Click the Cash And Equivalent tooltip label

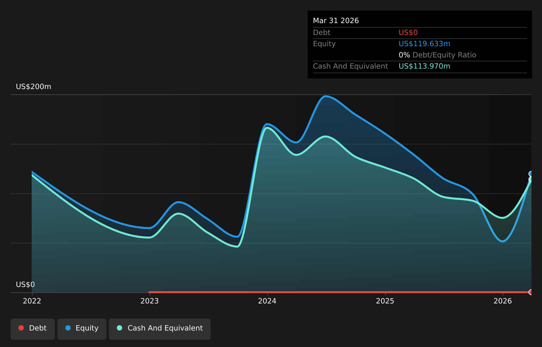point(350,66)
